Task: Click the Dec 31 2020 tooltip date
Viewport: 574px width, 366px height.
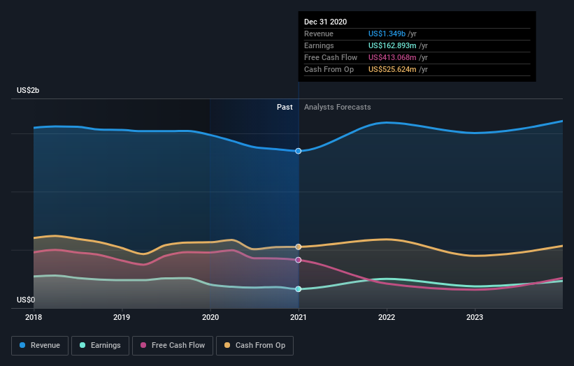Action: pyautogui.click(x=325, y=22)
